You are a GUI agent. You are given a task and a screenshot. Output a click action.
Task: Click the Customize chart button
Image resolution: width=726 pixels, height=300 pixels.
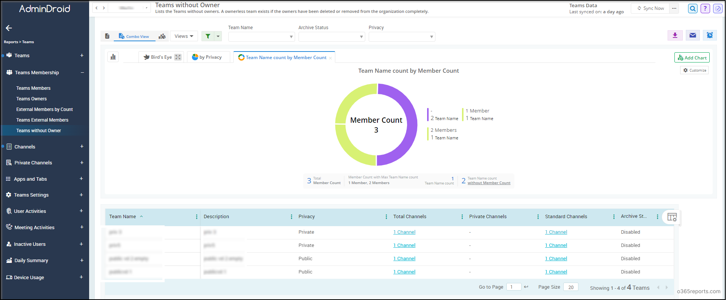pos(695,70)
